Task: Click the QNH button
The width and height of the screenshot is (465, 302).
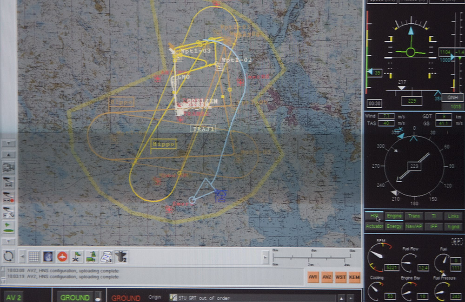Action: click(x=452, y=98)
